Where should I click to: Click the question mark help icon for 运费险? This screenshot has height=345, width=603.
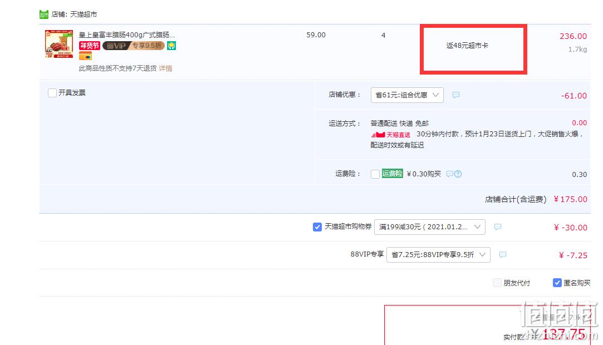tap(458, 174)
